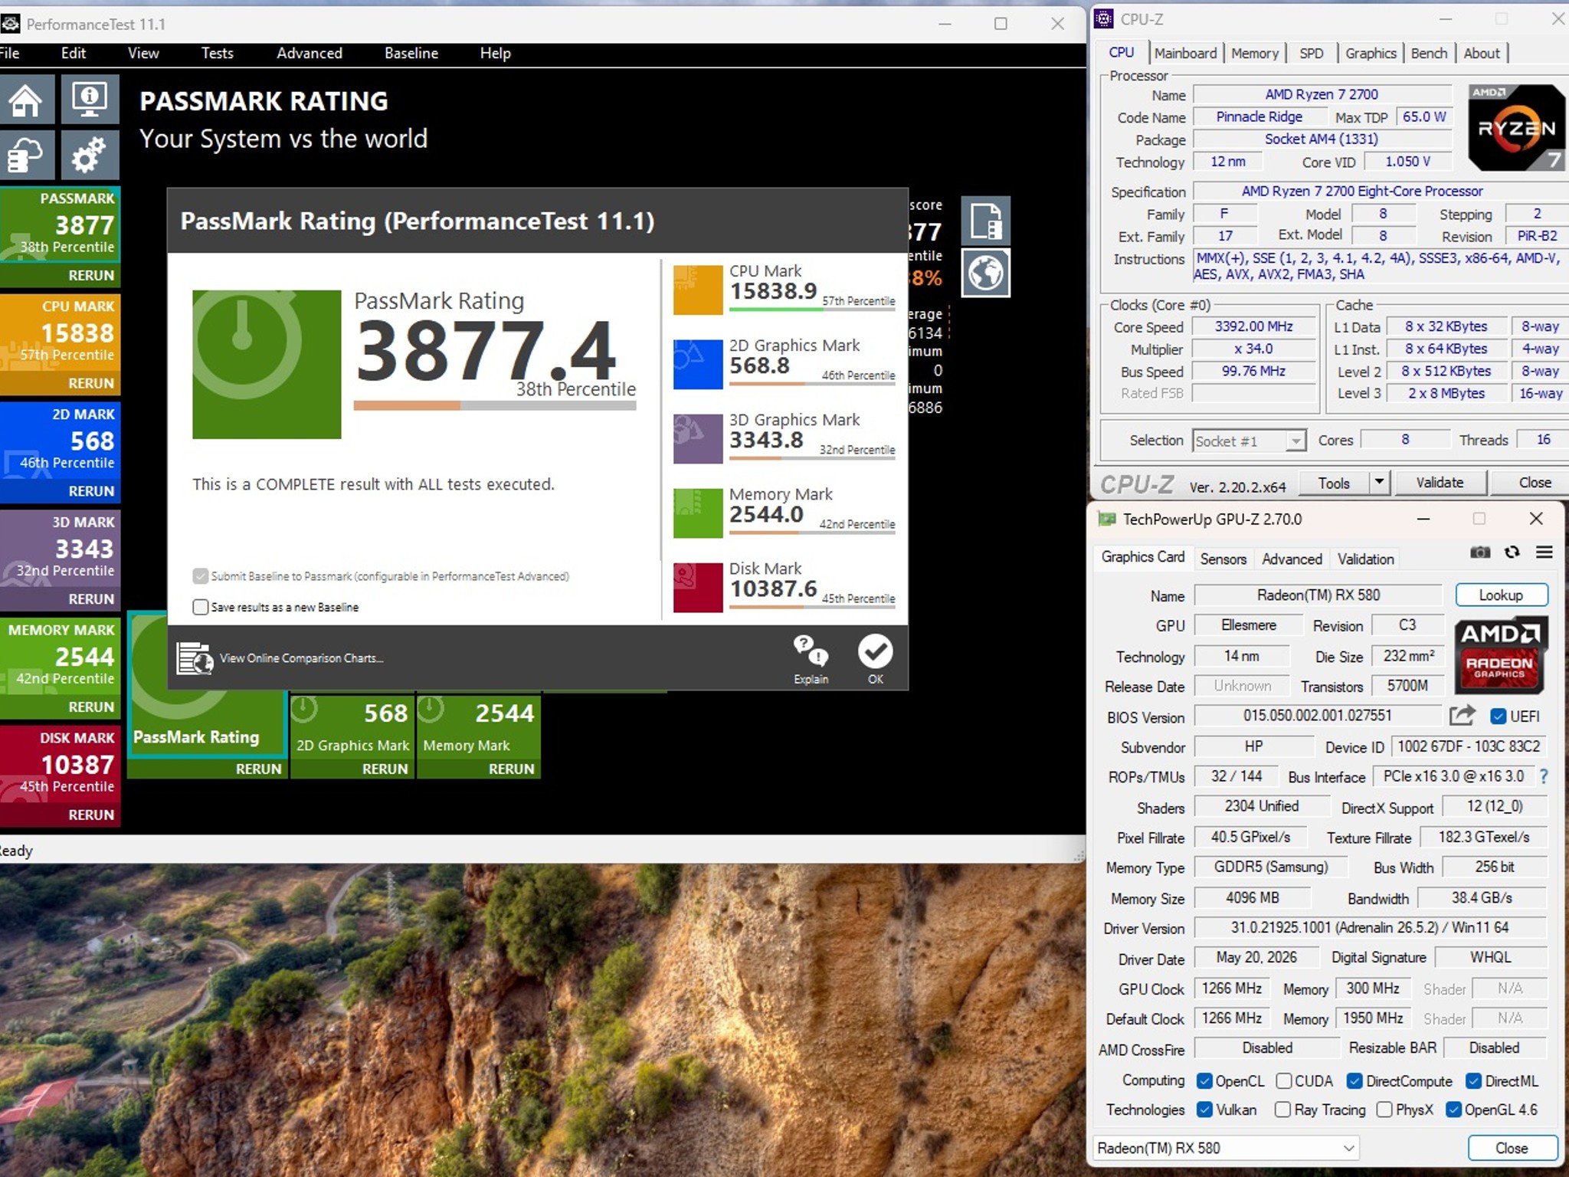1569x1177 pixels.
Task: Expand Tools dropdown arrow in CPU-Z
Action: 1379,483
